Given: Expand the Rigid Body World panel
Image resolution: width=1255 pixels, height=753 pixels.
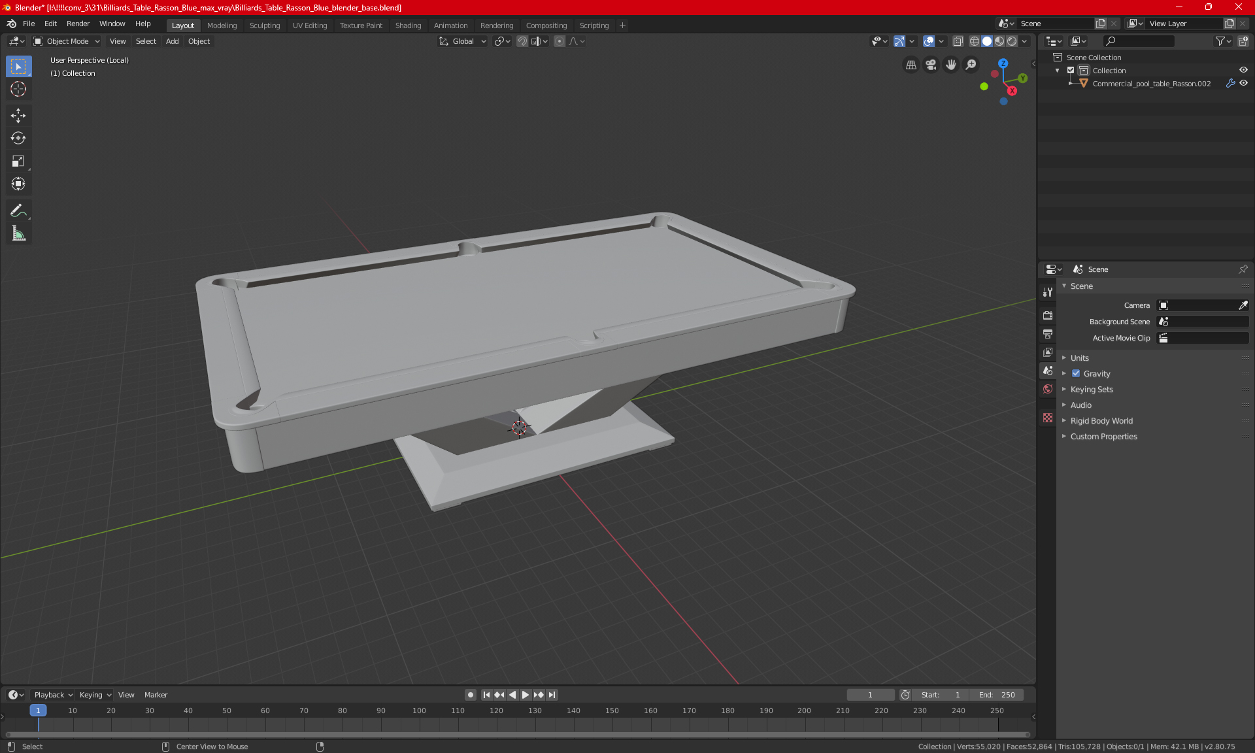Looking at the screenshot, I should (1101, 421).
